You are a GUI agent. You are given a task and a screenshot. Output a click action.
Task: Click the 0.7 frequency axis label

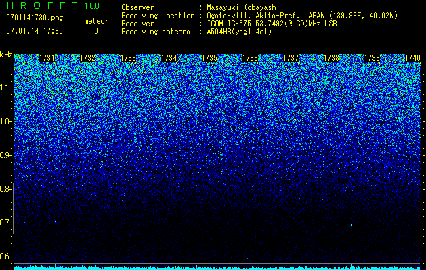(x=5, y=223)
